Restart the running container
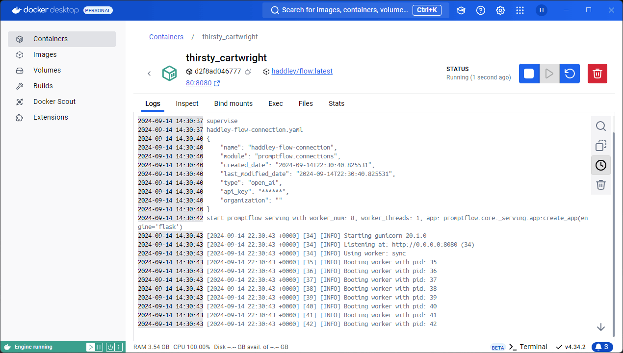This screenshot has height=353, width=623. click(x=570, y=74)
